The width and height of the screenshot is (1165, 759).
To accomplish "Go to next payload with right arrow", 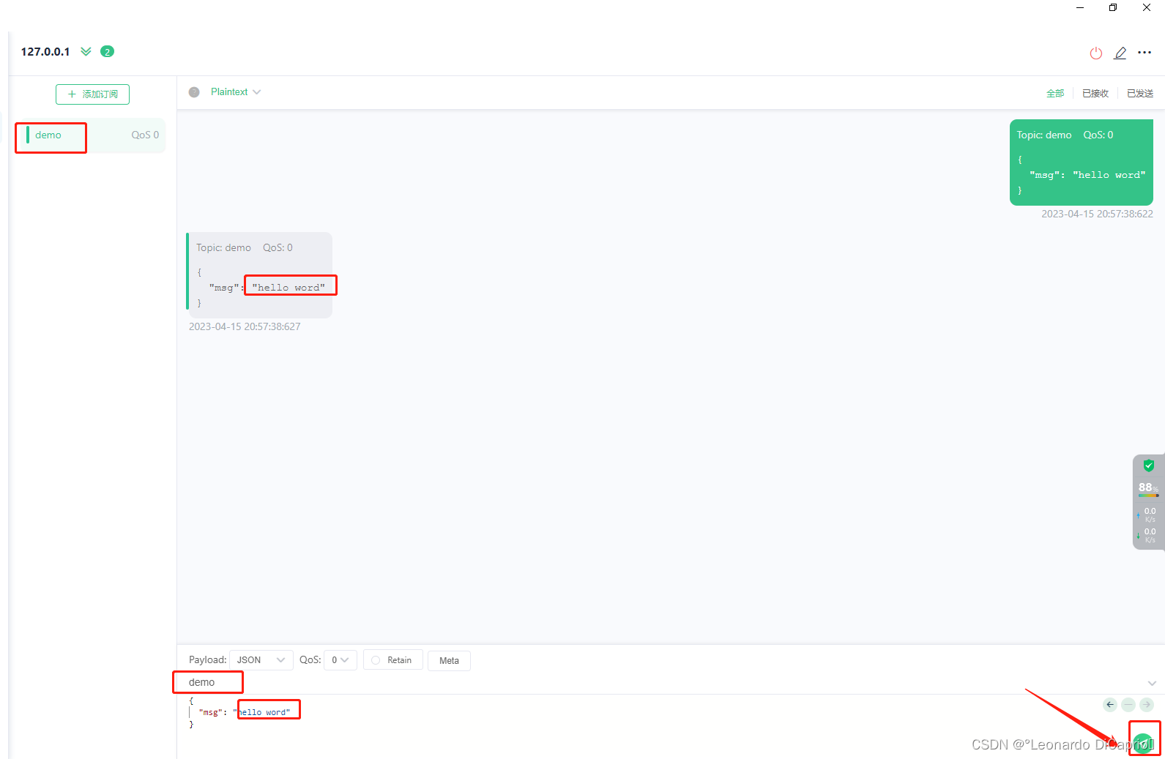I will pos(1147,705).
